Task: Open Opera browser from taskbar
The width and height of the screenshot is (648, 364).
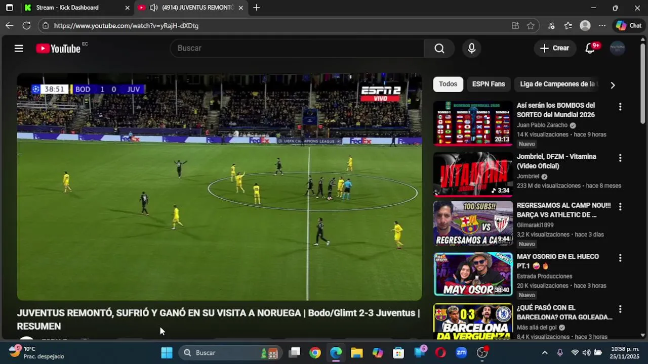Action: 440,352
